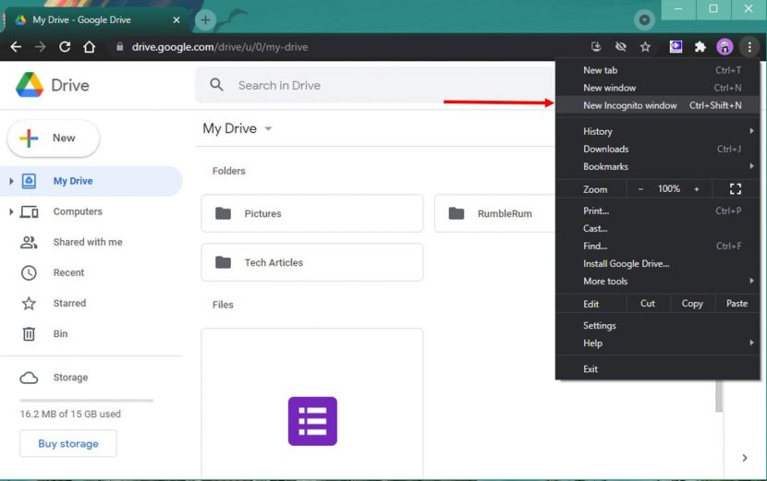Select My Drive in the sidebar

91,181
